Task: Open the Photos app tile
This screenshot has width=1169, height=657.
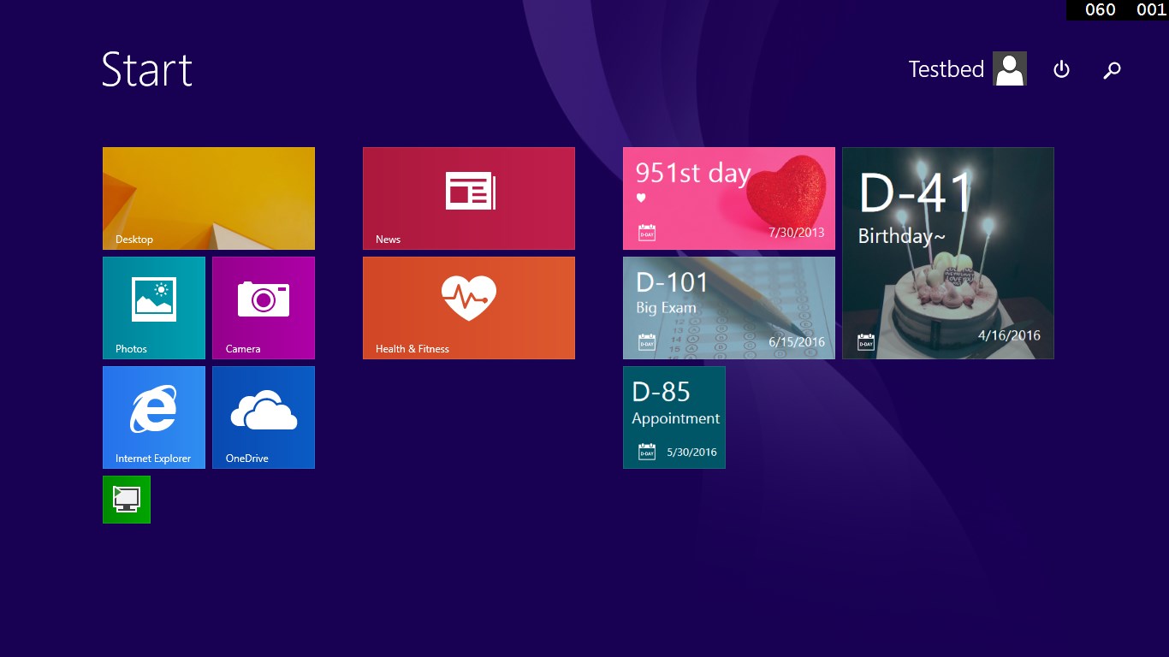Action: coord(154,308)
